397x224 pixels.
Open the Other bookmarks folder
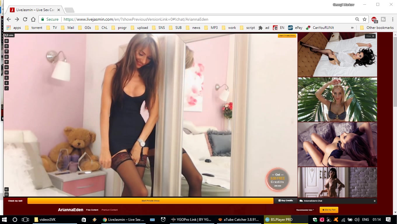[x=377, y=28]
